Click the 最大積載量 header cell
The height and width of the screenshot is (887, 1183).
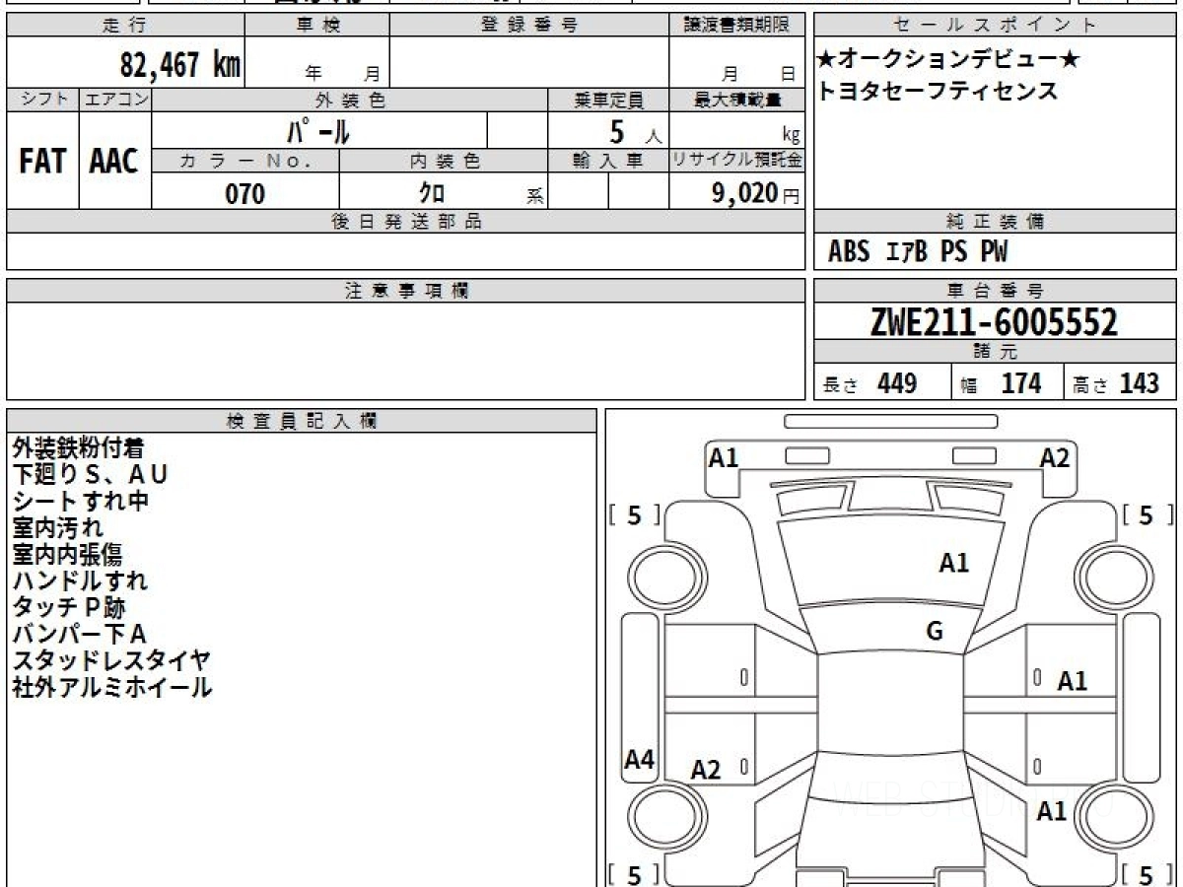[737, 100]
